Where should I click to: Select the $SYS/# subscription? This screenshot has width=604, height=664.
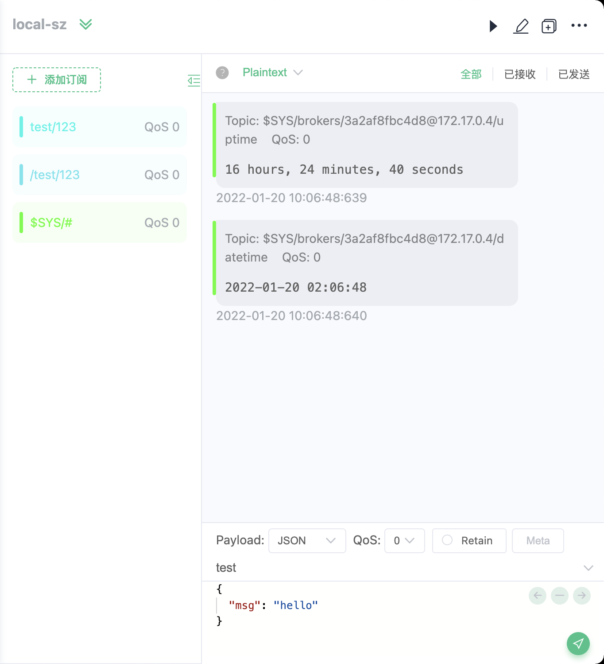coord(100,223)
